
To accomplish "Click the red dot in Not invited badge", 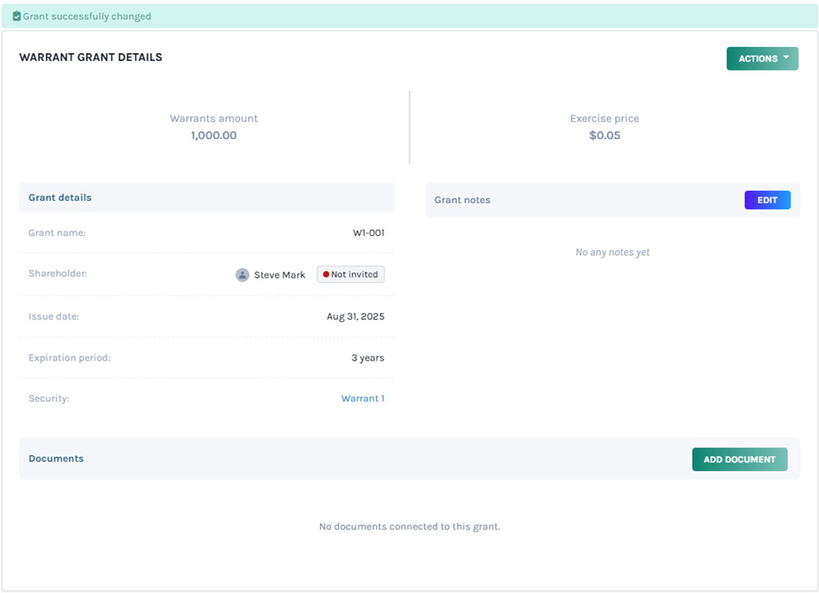I will pyautogui.click(x=326, y=274).
